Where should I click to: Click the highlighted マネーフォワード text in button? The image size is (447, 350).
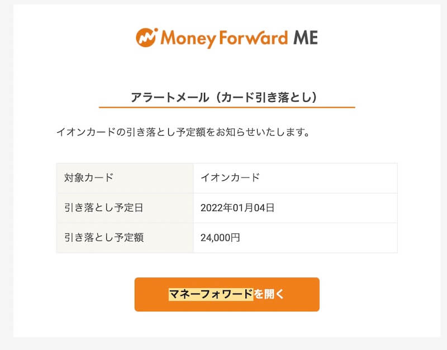pyautogui.click(x=211, y=294)
